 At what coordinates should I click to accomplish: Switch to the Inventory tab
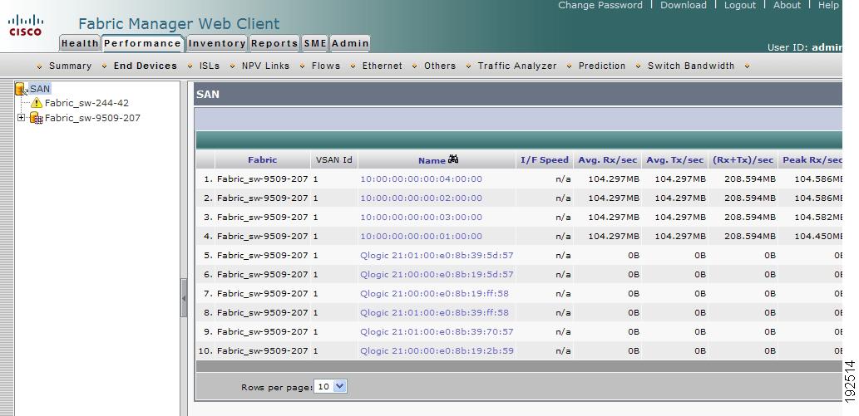217,43
